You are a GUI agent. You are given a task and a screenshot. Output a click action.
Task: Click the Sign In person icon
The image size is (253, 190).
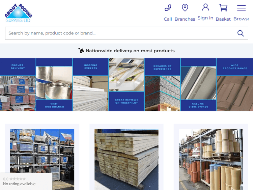[x=205, y=7]
